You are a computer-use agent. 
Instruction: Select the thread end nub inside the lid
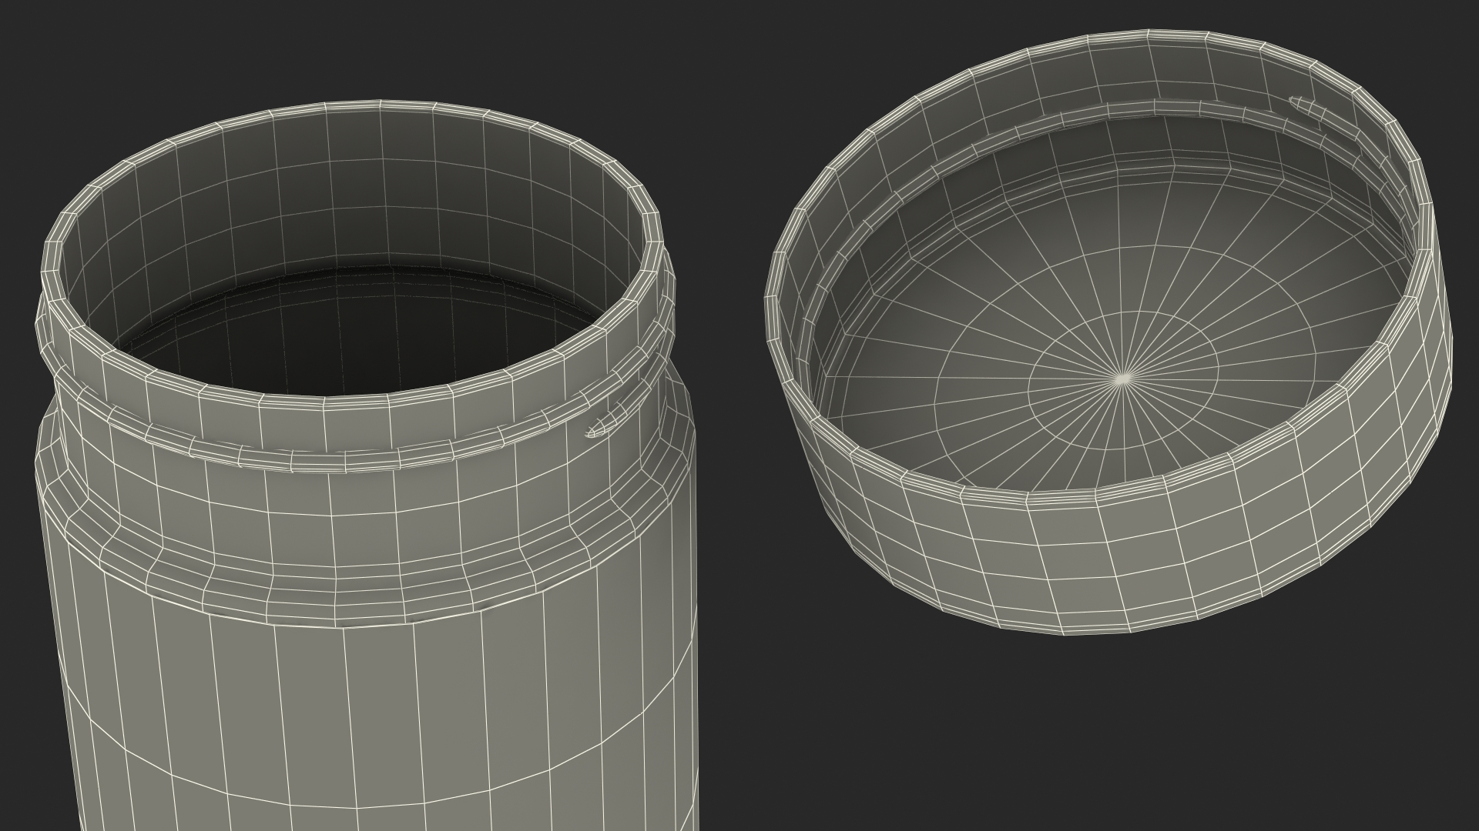[1305, 106]
